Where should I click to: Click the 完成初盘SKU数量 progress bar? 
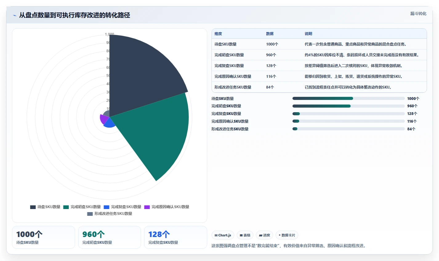[x=348, y=106]
